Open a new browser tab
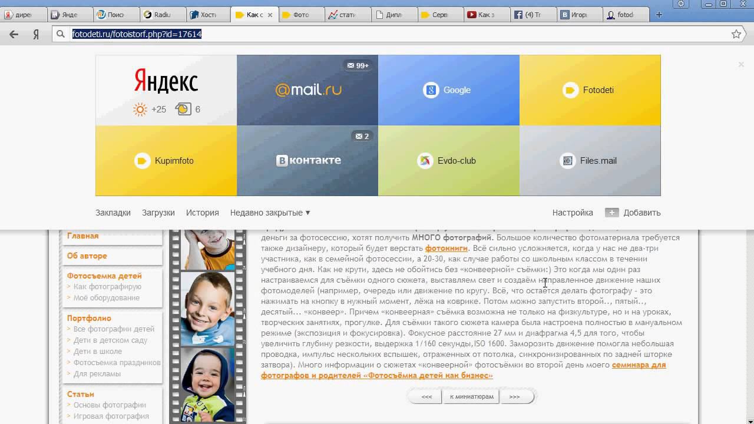This screenshot has width=754, height=424. [x=659, y=15]
